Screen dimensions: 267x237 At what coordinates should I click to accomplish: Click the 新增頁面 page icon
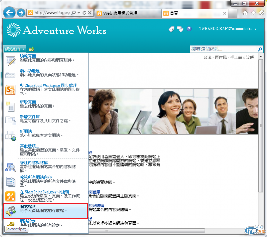tap(10, 107)
